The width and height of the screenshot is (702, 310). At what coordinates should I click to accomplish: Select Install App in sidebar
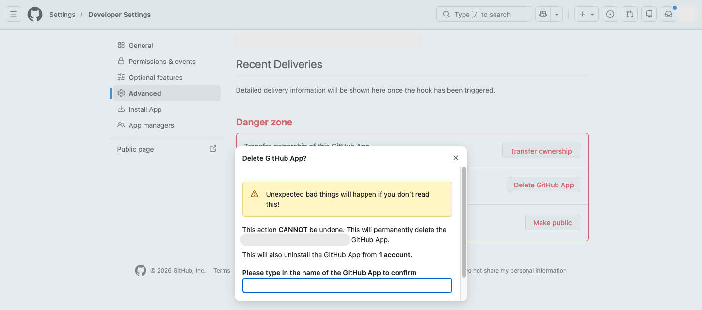[167, 109]
